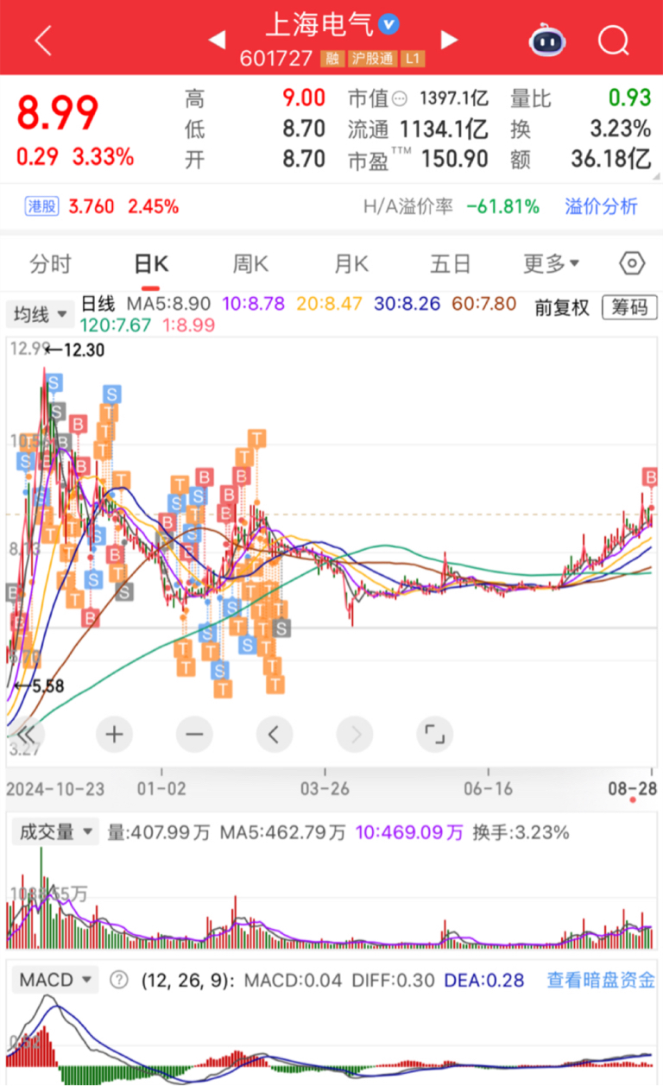Open the robot assistant icon
This screenshot has height=1086, width=663.
(547, 40)
